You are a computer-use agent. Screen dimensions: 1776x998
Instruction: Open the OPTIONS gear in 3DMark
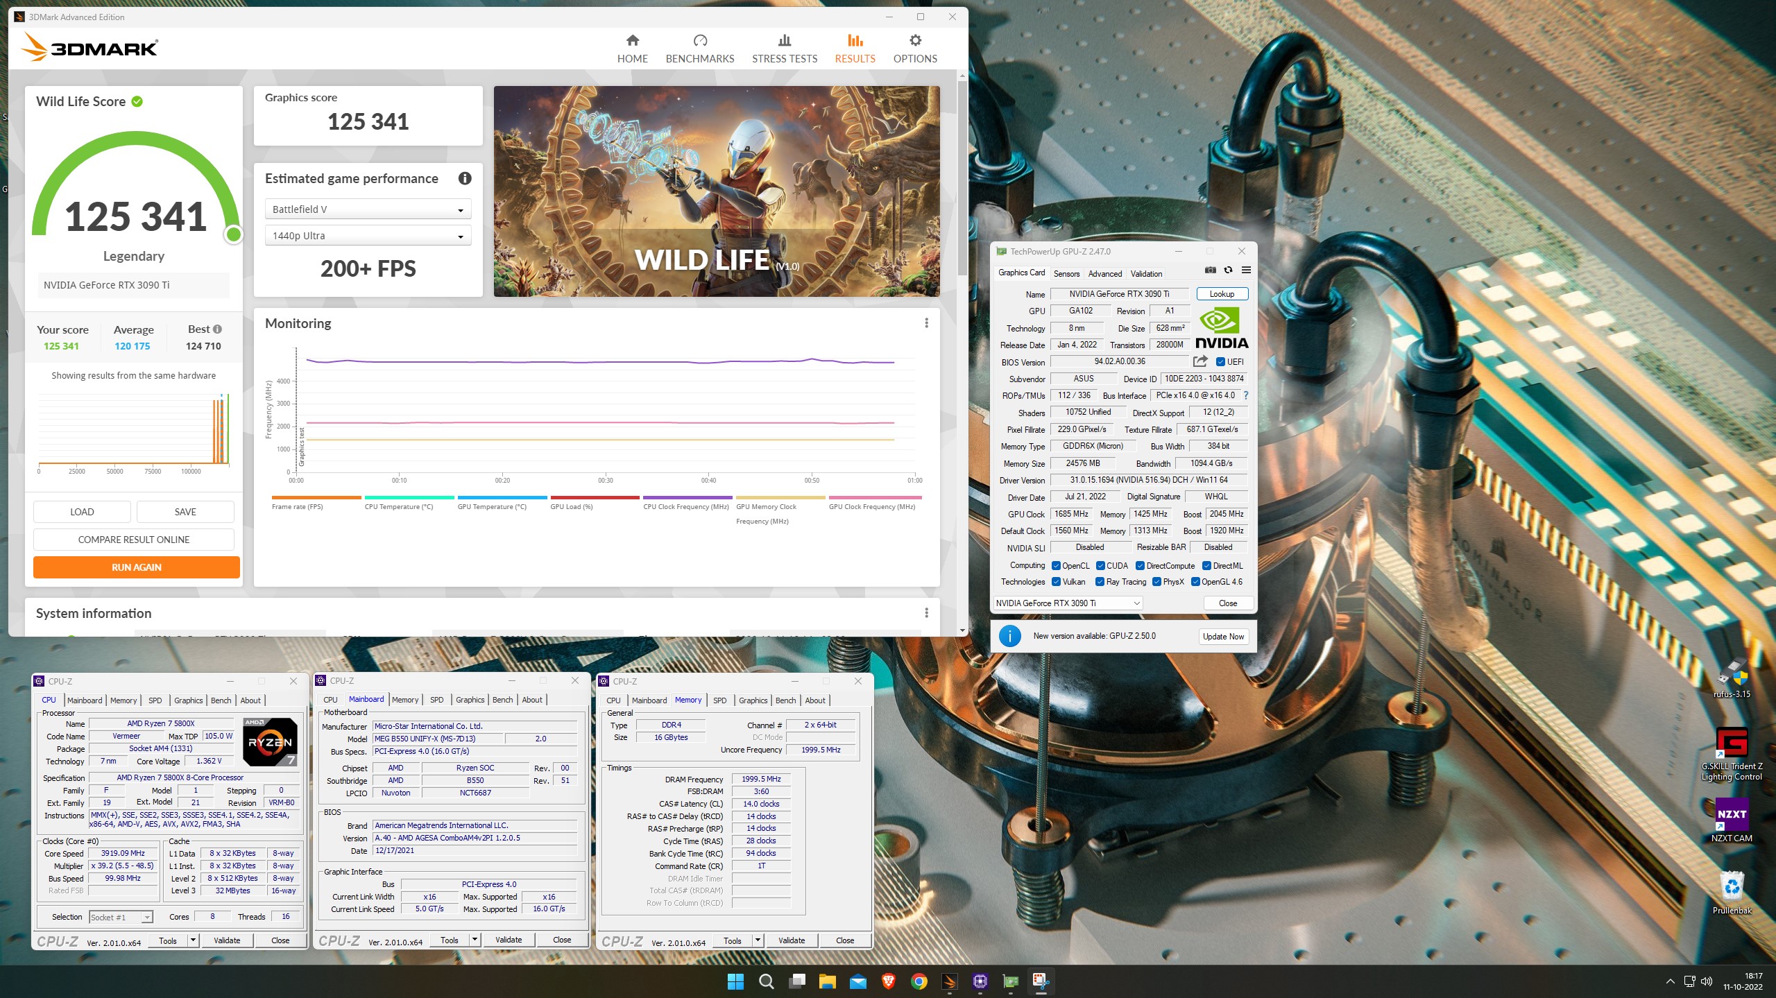click(x=914, y=49)
